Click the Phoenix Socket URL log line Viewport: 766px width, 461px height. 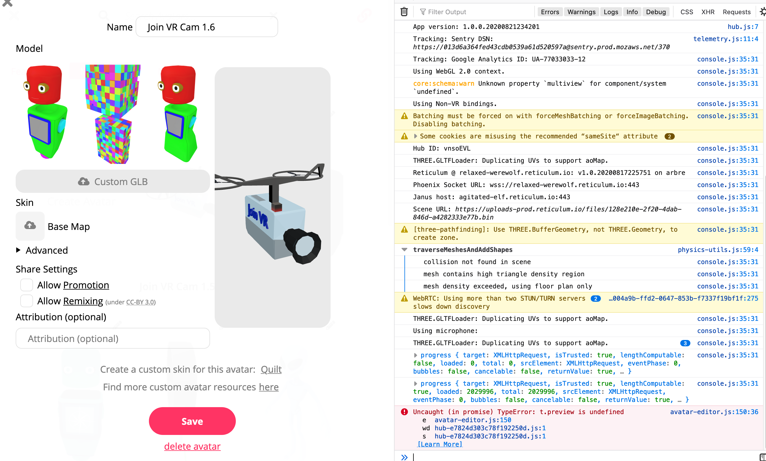pos(526,185)
